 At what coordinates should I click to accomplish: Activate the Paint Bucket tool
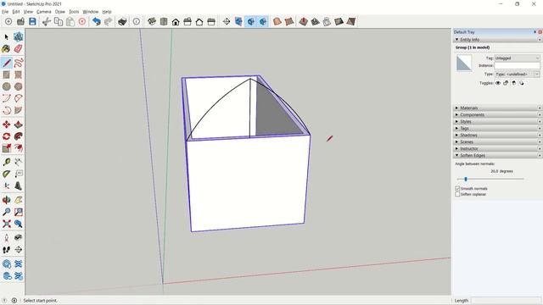6,49
